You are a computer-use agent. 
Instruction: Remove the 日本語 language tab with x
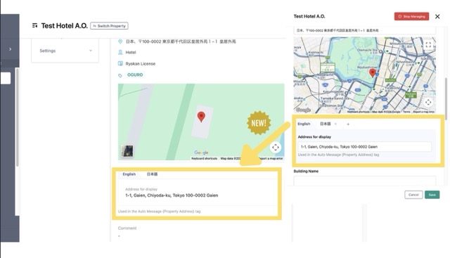[335, 124]
